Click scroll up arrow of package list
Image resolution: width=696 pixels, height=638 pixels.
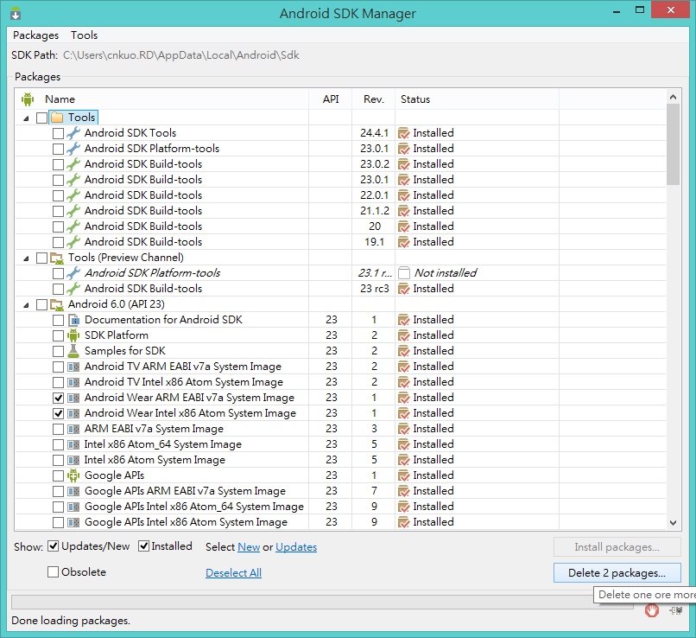tap(673, 97)
